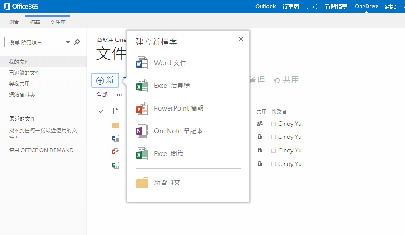Tick the checkbox beside Cindy Yu in the first row
Viewport: 405px width, 235px height.
(273, 124)
